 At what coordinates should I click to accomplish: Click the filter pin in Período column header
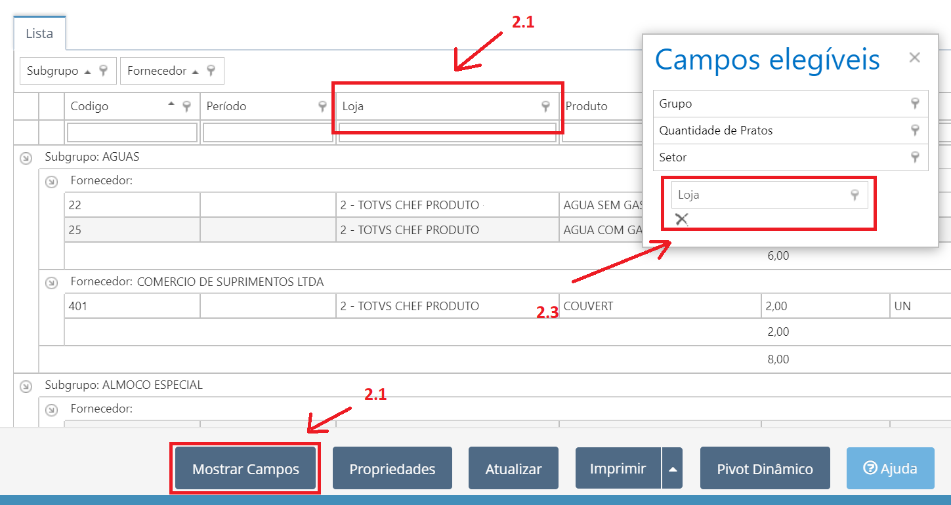(322, 106)
